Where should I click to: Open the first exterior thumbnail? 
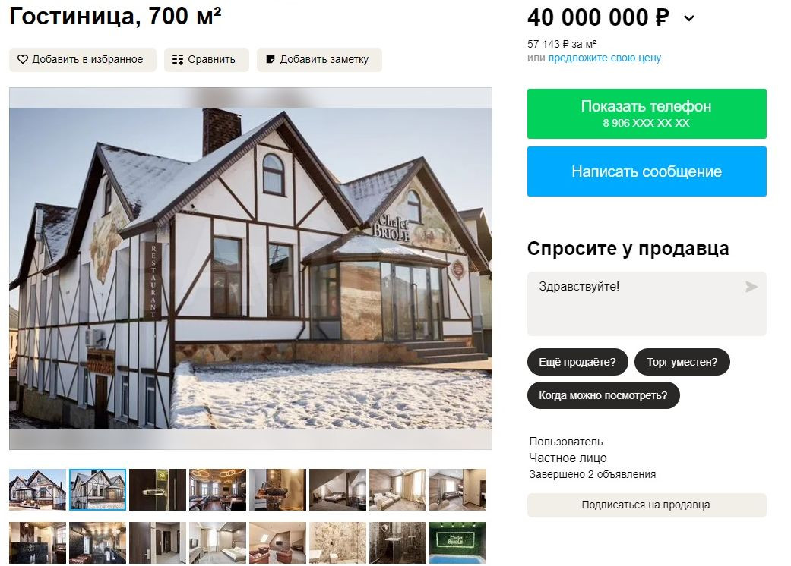(x=37, y=489)
